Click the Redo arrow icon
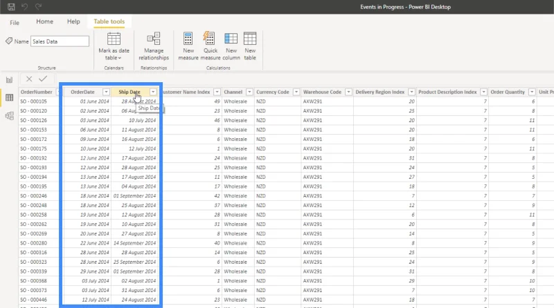This screenshot has height=308, width=554. [x=38, y=7]
